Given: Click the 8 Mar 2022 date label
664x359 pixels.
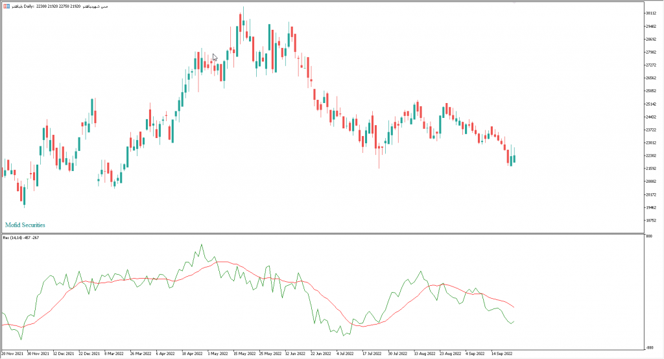Looking at the screenshot, I should 113,354.
